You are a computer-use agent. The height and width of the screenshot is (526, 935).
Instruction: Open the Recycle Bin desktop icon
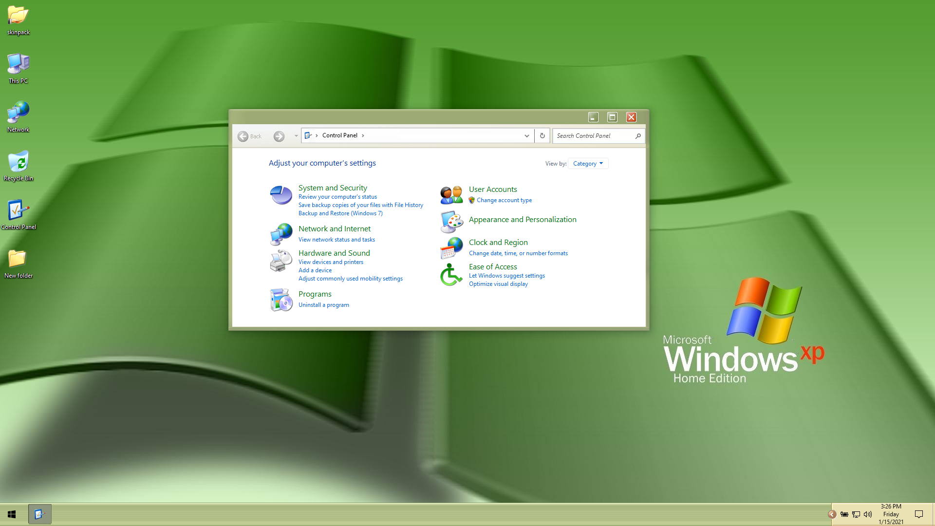click(x=19, y=162)
